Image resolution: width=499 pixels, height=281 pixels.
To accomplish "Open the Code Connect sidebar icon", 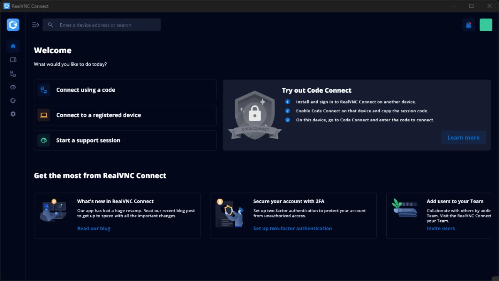I will click(13, 74).
